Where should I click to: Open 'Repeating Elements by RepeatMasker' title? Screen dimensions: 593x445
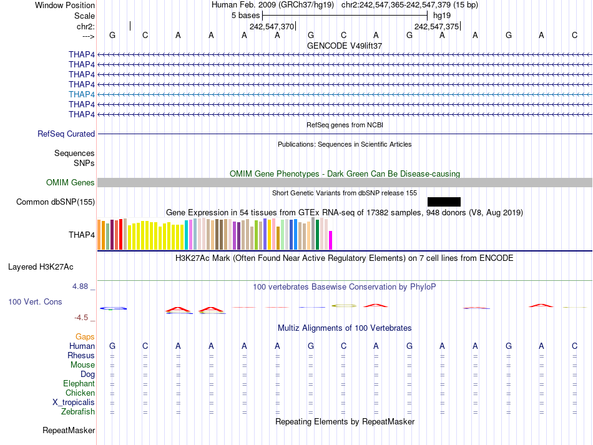click(x=345, y=421)
